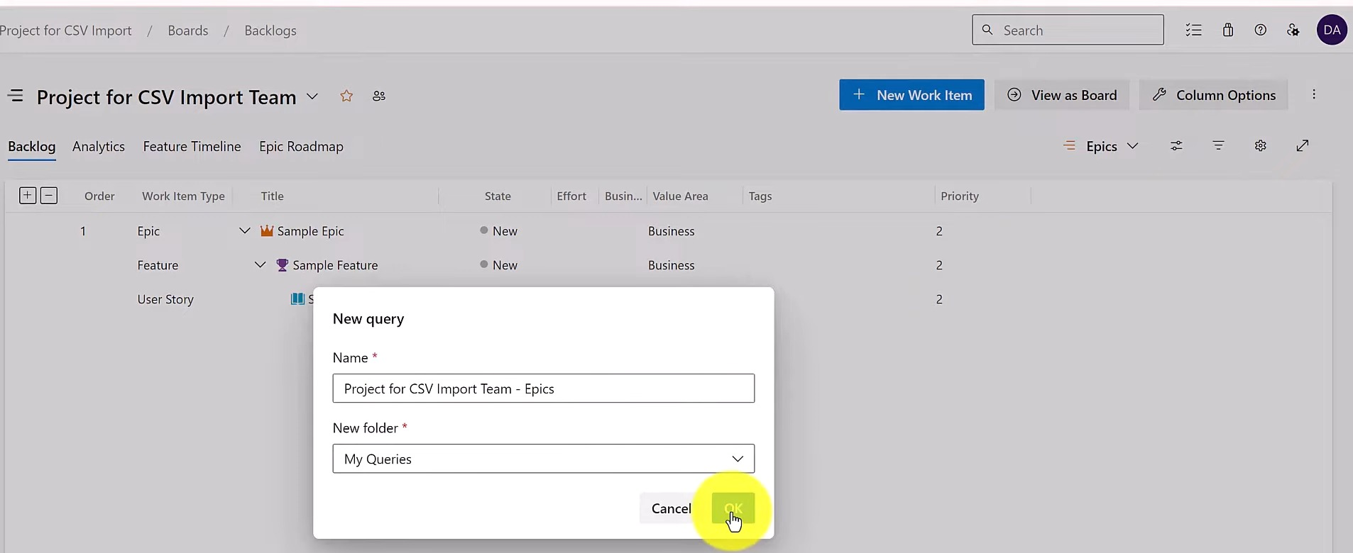Collapse all backlog rows with minus box
The height and width of the screenshot is (553, 1353).
(x=49, y=196)
